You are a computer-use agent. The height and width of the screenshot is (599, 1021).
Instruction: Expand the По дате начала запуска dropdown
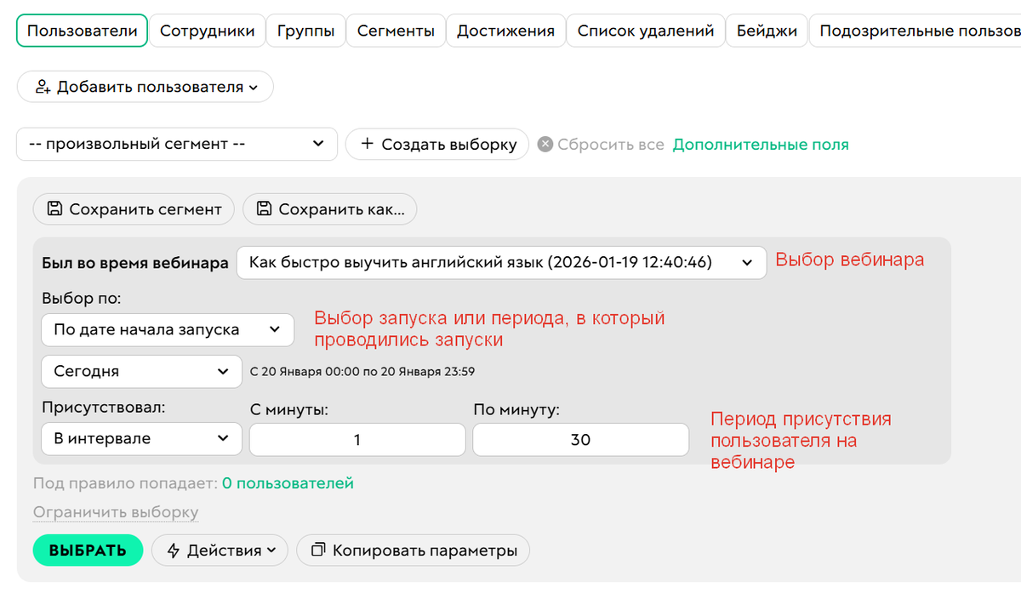167,329
